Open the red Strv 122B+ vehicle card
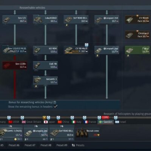The width and height of the screenshot is (151, 151). pos(15,65)
